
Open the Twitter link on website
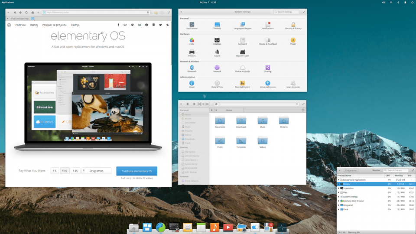160,25
